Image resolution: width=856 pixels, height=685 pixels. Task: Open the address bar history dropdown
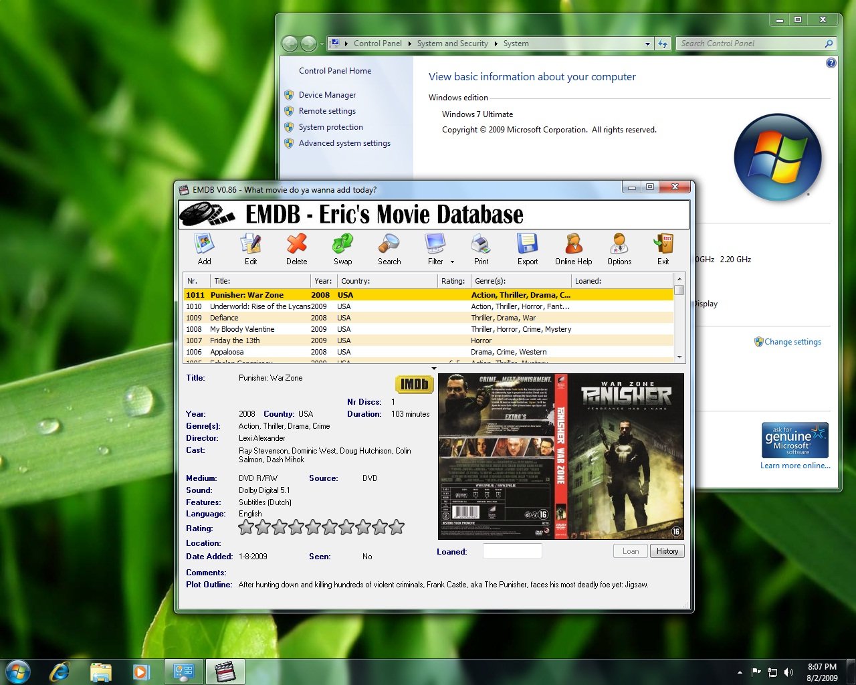647,44
